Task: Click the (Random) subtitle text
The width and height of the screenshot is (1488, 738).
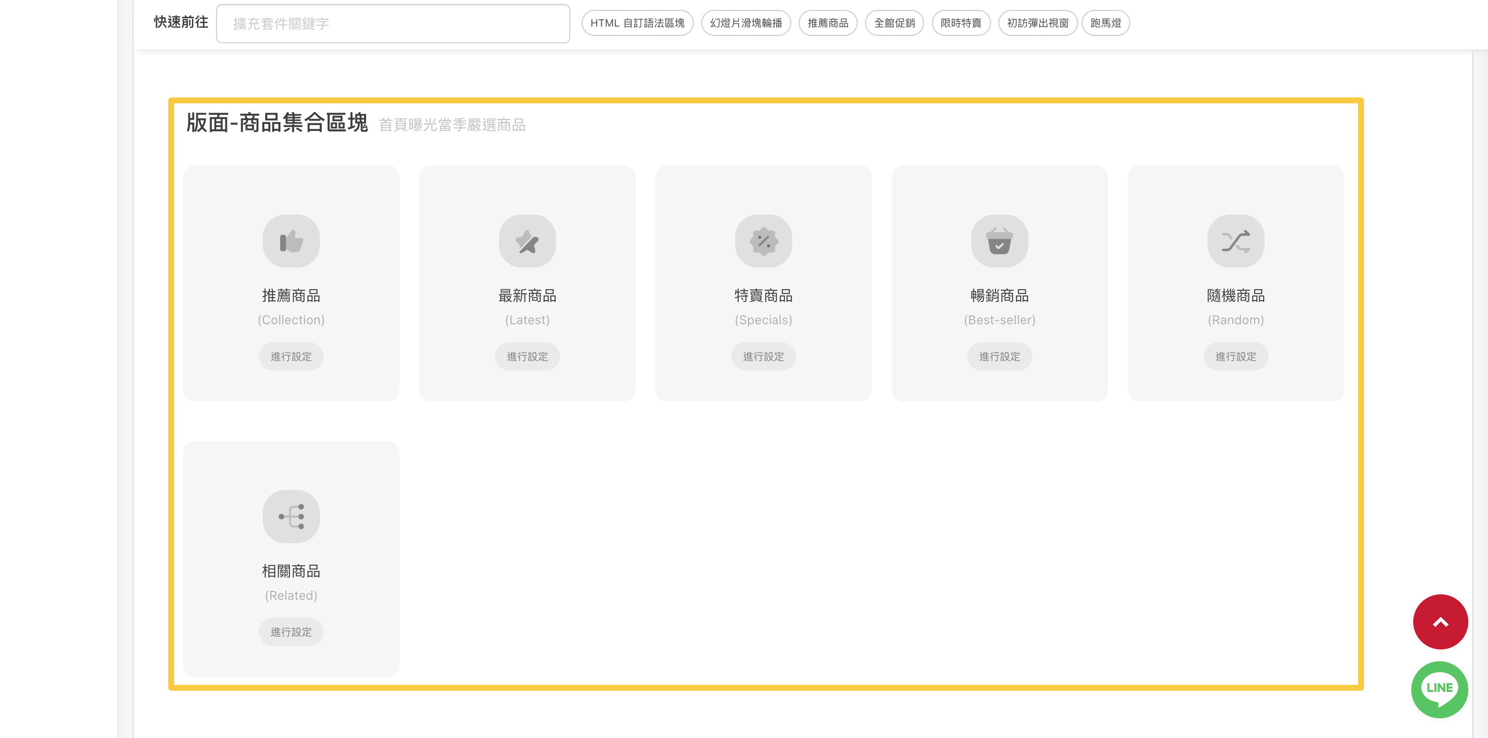Action: tap(1236, 320)
